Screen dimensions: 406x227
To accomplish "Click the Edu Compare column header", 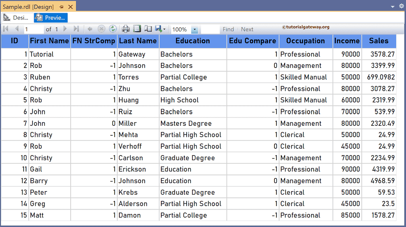I will tap(253, 41).
